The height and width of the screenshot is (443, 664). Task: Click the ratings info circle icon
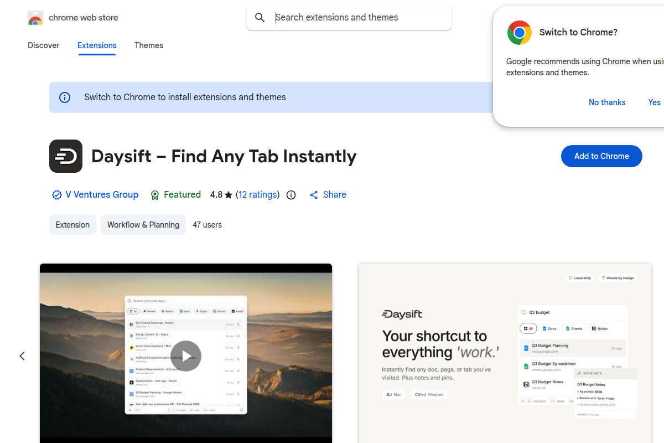pyautogui.click(x=291, y=195)
